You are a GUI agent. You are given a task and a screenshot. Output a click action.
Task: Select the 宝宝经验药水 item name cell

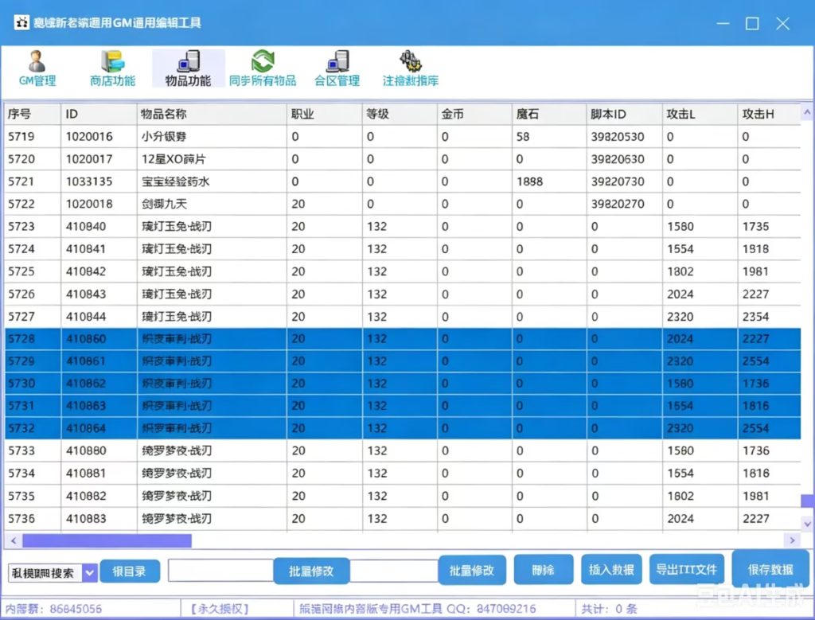[x=212, y=181]
